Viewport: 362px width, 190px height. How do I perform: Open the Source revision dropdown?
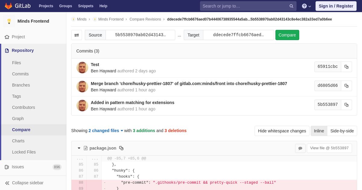coord(140,35)
